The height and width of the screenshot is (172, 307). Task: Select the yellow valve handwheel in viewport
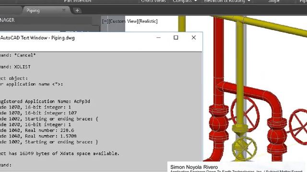point(244,149)
